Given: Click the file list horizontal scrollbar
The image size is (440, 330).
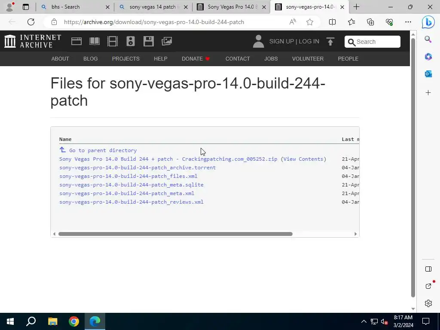Looking at the screenshot, I should pyautogui.click(x=175, y=234).
